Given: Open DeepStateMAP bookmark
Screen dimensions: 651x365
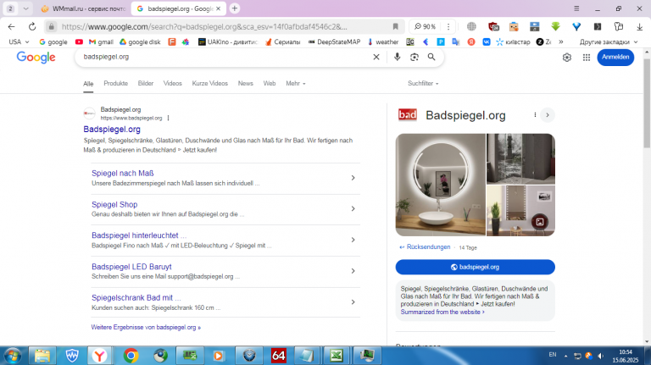Looking at the screenshot, I should pos(334,41).
